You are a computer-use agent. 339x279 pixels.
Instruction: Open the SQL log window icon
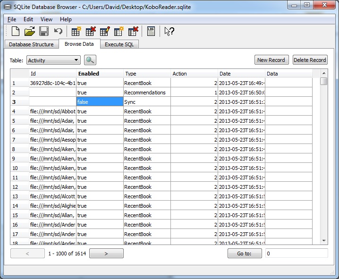click(x=151, y=31)
